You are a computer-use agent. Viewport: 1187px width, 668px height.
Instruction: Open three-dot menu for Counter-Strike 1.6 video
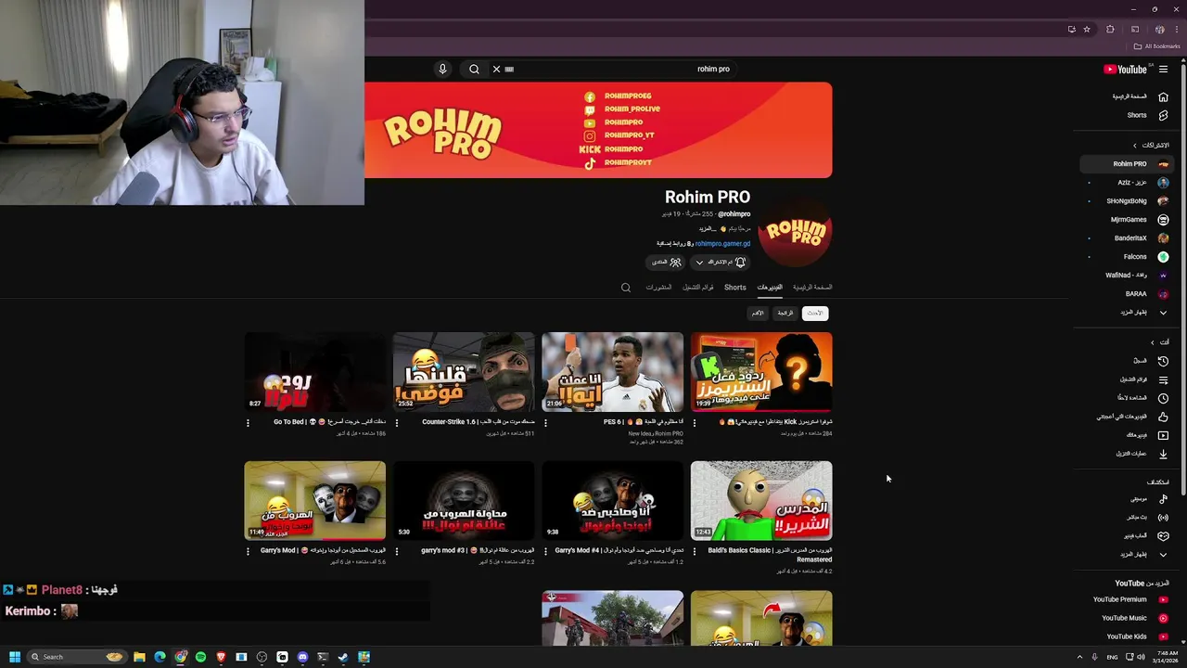[397, 423]
